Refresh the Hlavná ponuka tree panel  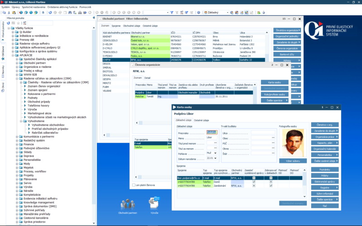click(9, 23)
